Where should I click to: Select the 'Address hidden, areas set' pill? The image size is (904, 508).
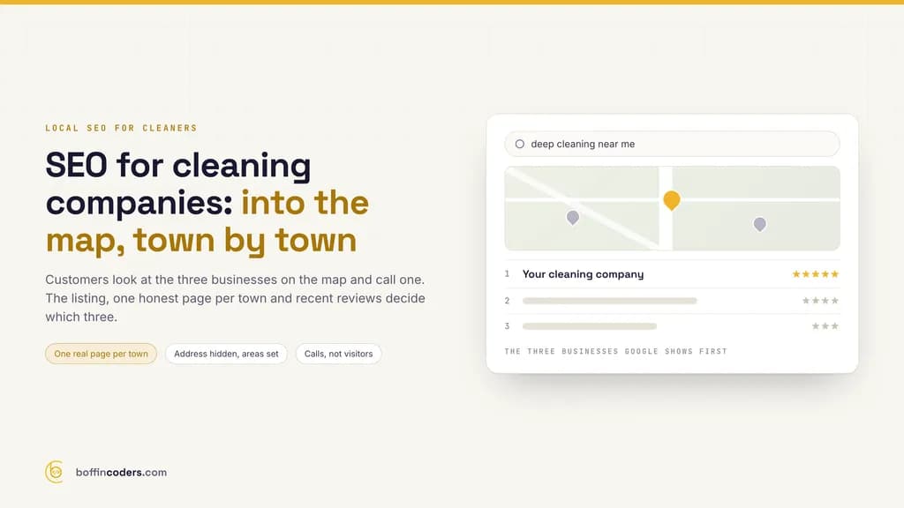pos(226,354)
